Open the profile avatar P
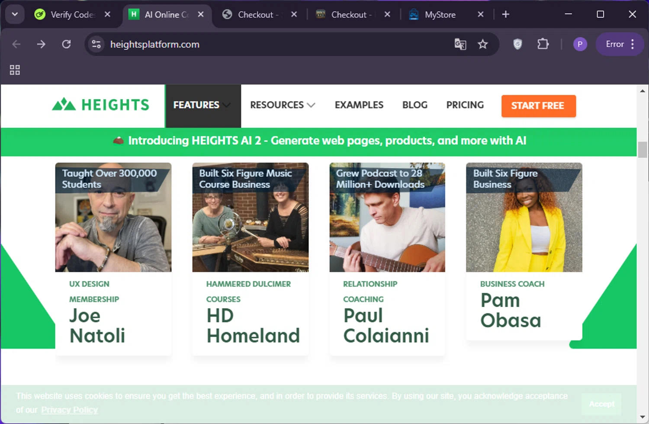Viewport: 649px width, 424px height. [580, 44]
